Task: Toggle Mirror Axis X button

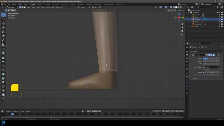Action: click(205, 58)
